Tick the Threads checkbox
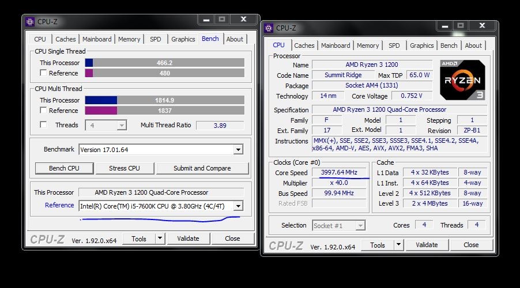This screenshot has height=288, width=520. (x=43, y=124)
